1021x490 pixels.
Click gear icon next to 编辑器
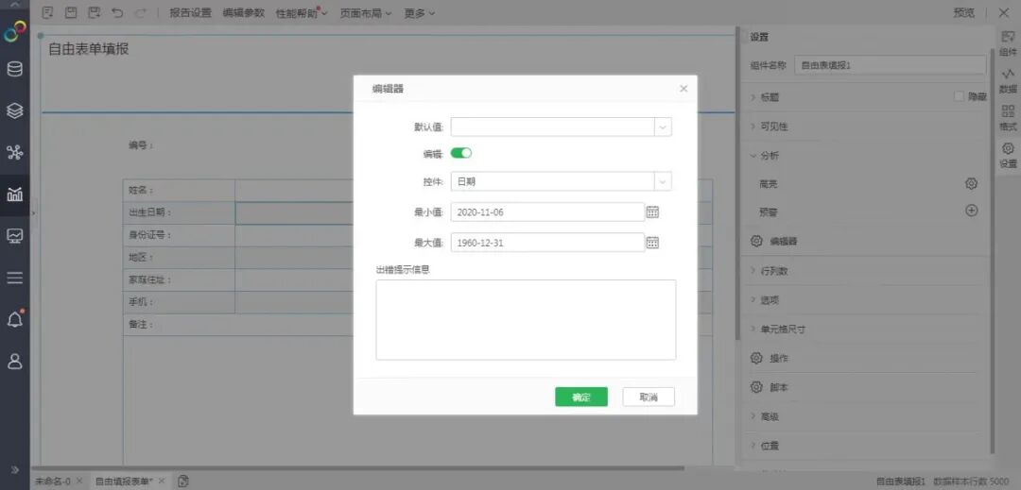point(756,241)
